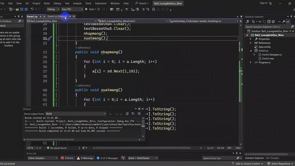Screen dimensions: 295x166
Task: Toggle the 0 of 5 Messages filter
Action: pyautogui.click(x=107, y=158)
